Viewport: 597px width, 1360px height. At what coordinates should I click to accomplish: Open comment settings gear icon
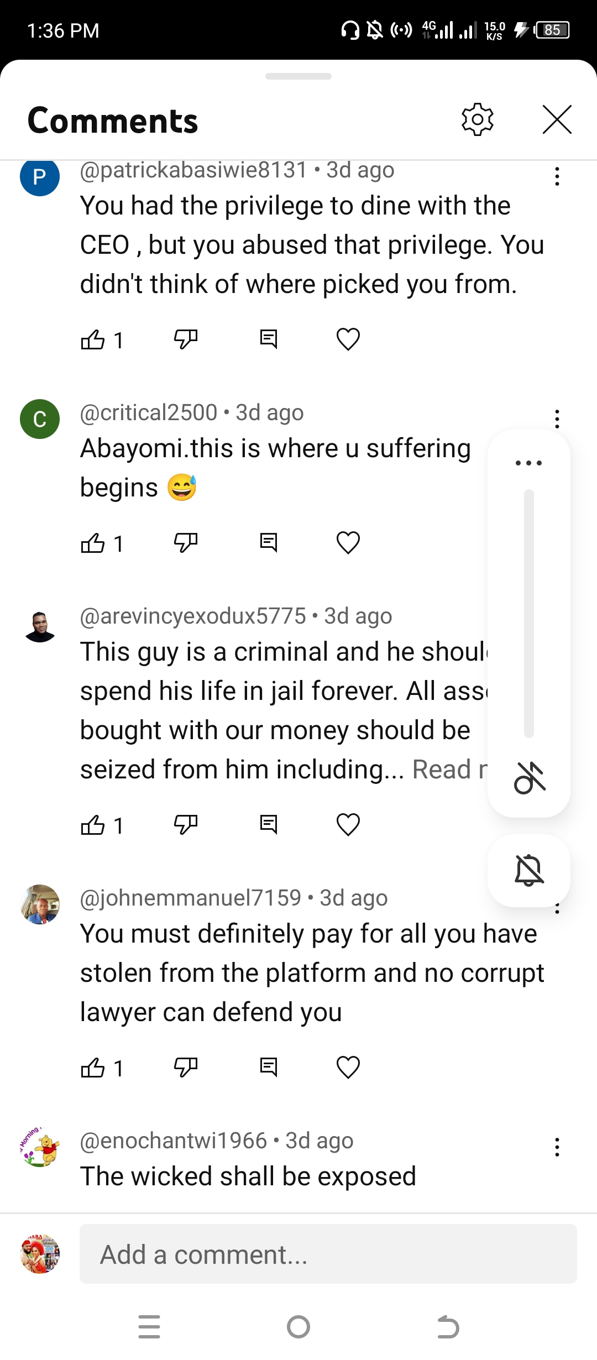pyautogui.click(x=477, y=119)
